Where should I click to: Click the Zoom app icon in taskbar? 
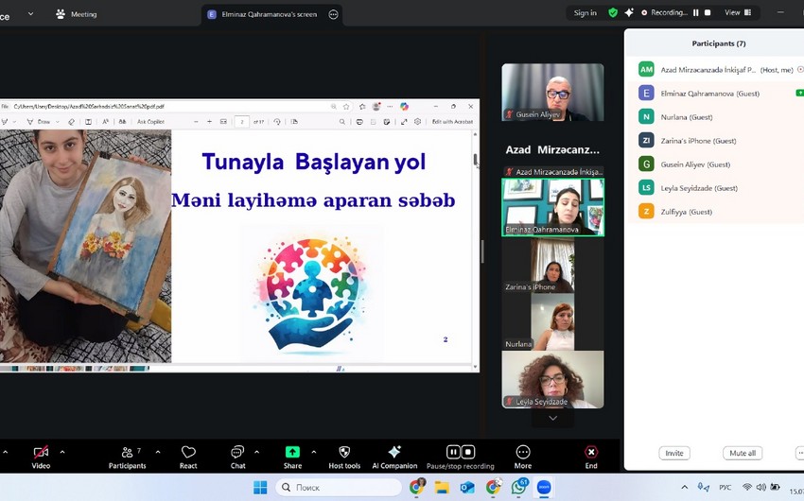(x=544, y=487)
